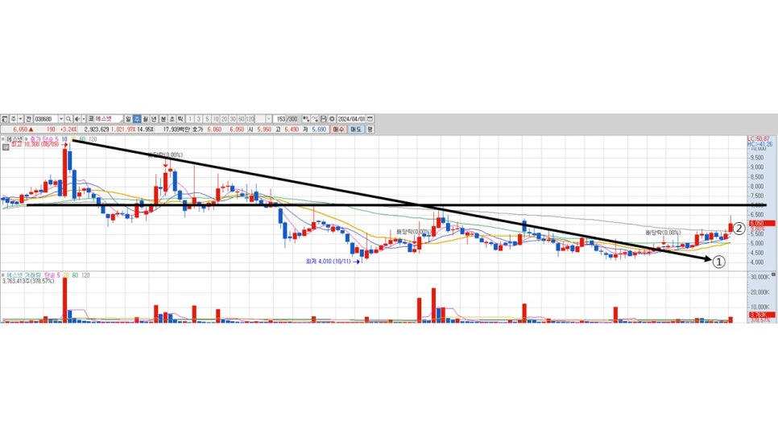Screen dimensions: 778x437
Task: Select the 30 interval button
Action: tap(233, 119)
